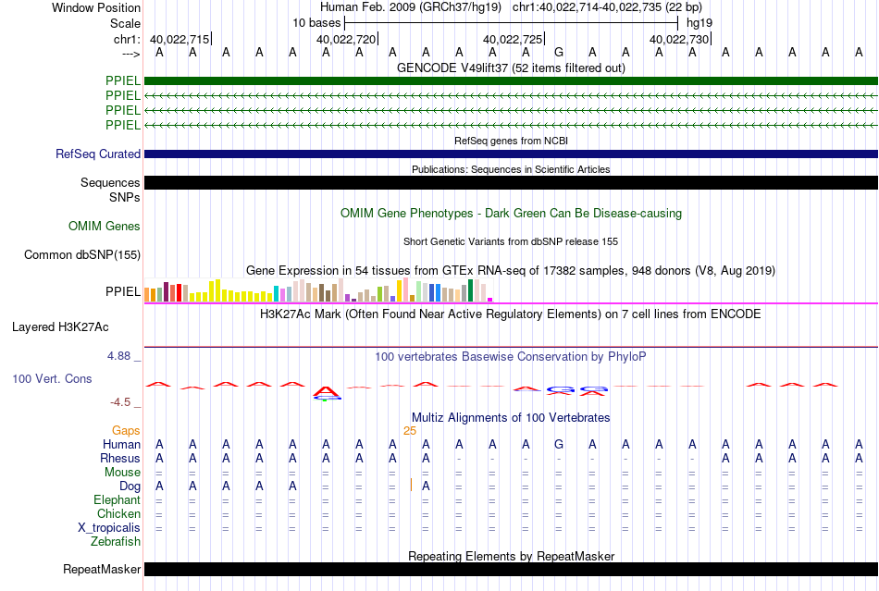Screen dimensions: 879x591
Task: Click the G base in the Human row
Action: coord(558,444)
